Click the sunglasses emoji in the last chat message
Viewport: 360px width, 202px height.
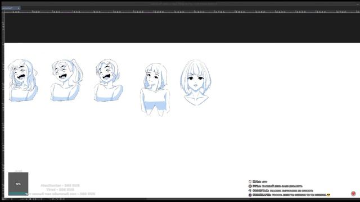tap(328, 195)
